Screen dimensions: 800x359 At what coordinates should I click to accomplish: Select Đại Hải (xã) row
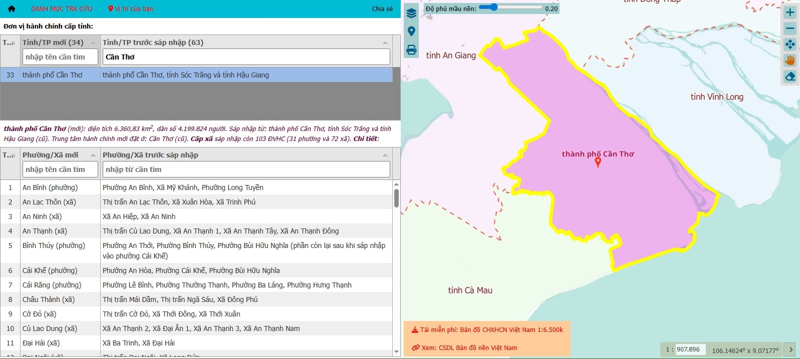click(x=196, y=343)
